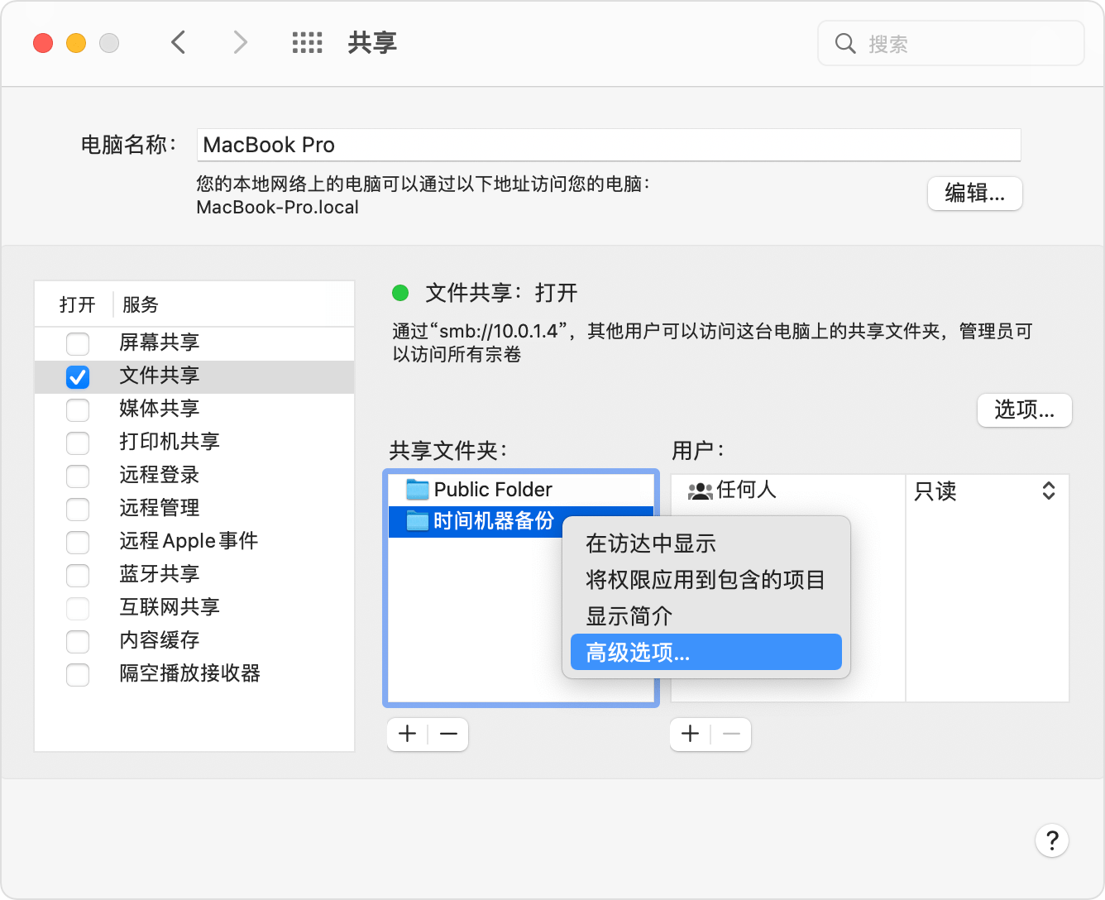Click the 选项... button

click(x=1024, y=410)
